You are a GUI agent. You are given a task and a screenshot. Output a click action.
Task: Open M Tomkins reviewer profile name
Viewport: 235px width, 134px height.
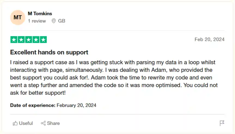[x=40, y=13]
